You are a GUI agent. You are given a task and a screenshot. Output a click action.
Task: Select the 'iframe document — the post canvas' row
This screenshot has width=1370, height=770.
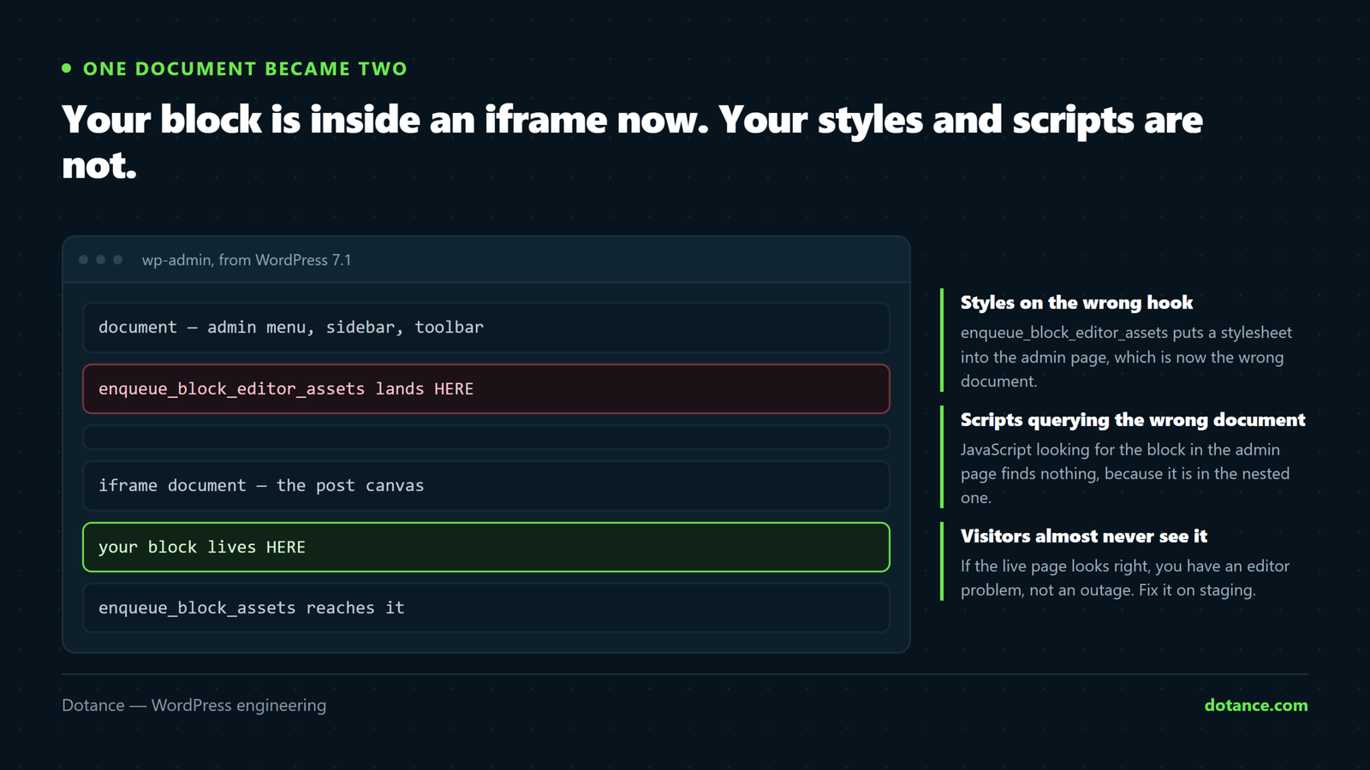486,485
